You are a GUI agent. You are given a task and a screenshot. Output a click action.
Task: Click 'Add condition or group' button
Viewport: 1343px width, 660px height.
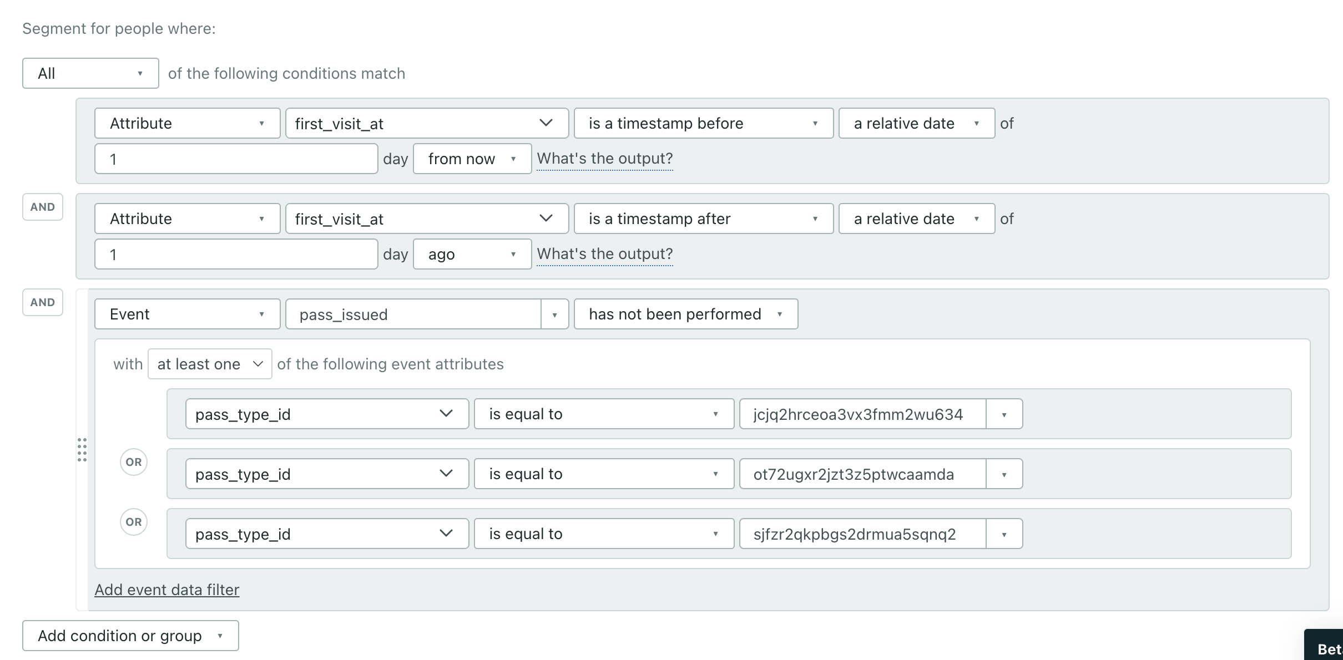[130, 636]
